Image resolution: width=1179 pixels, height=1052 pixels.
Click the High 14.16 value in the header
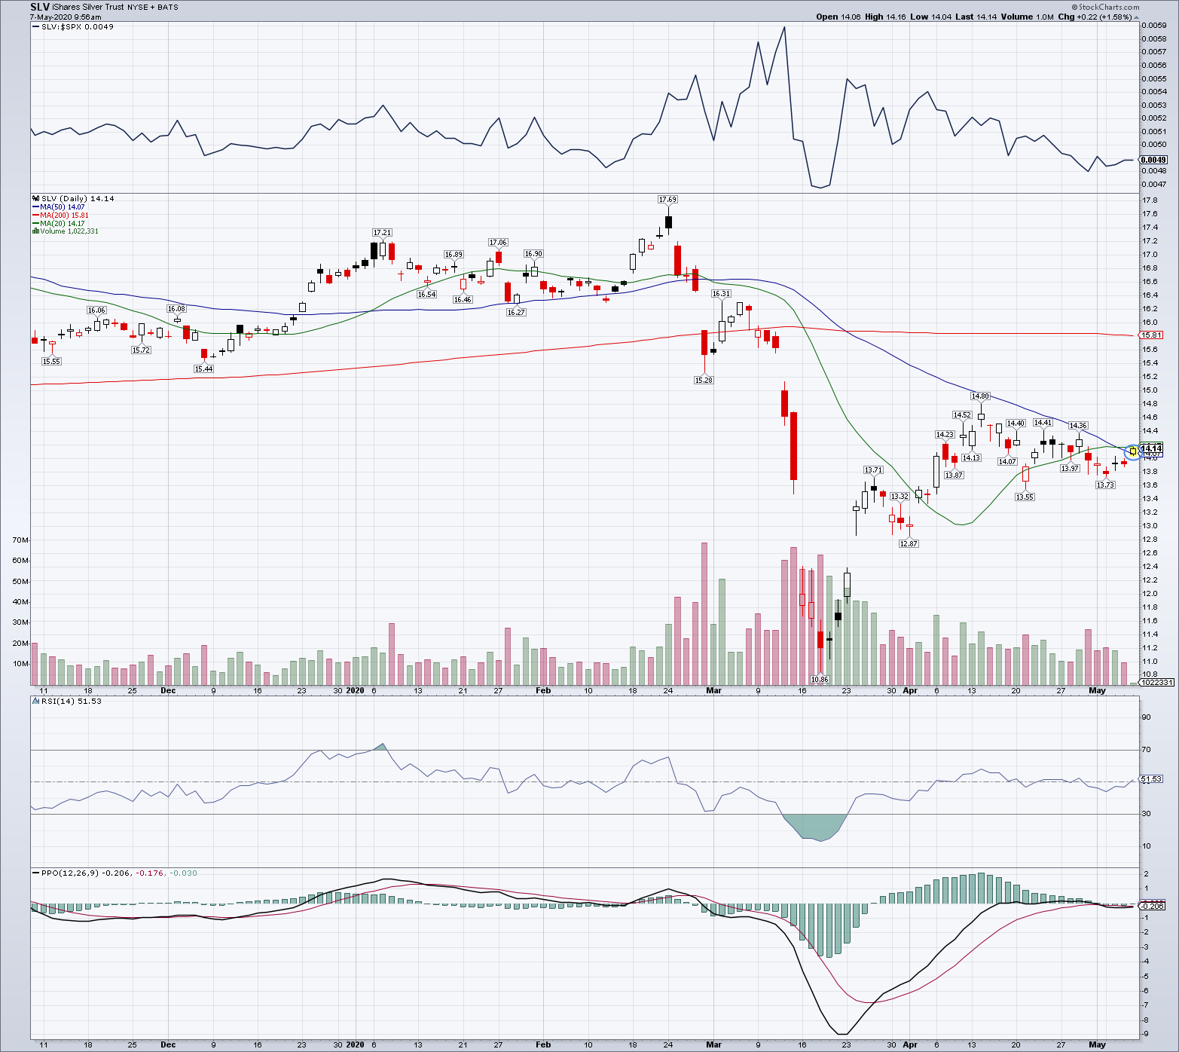[x=884, y=17]
